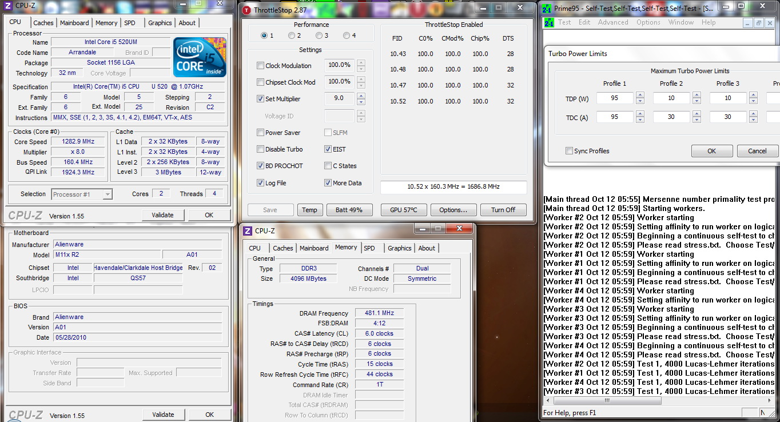Turn Off ThrottleStop monitoring

(x=503, y=210)
